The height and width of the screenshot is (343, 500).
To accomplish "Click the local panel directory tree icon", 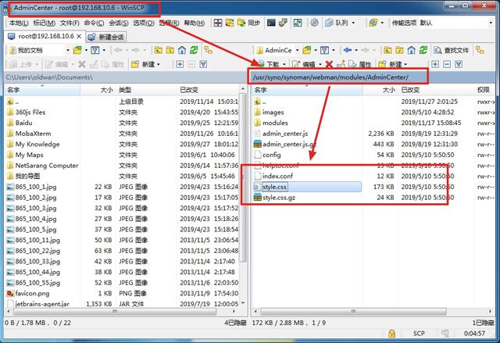I will [209, 50].
